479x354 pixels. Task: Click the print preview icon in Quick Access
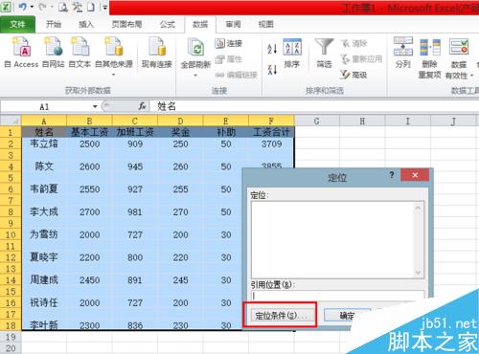point(63,7)
